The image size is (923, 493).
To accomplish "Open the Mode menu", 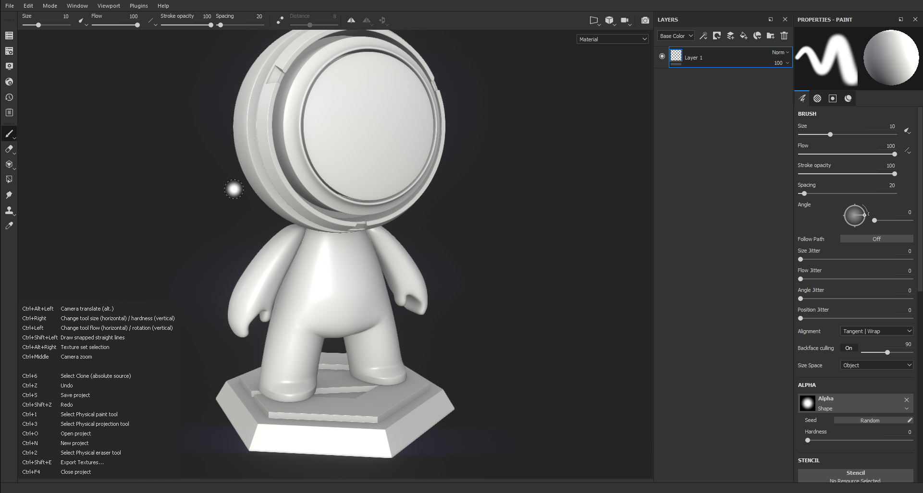I will 50,6.
